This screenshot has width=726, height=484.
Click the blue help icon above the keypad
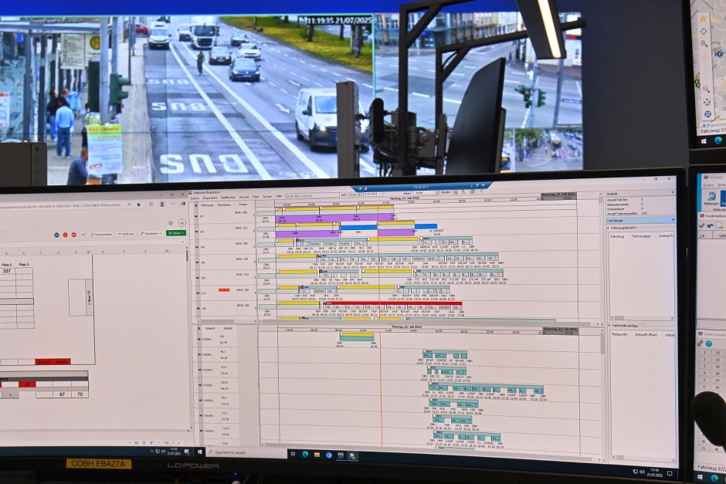coord(708,344)
